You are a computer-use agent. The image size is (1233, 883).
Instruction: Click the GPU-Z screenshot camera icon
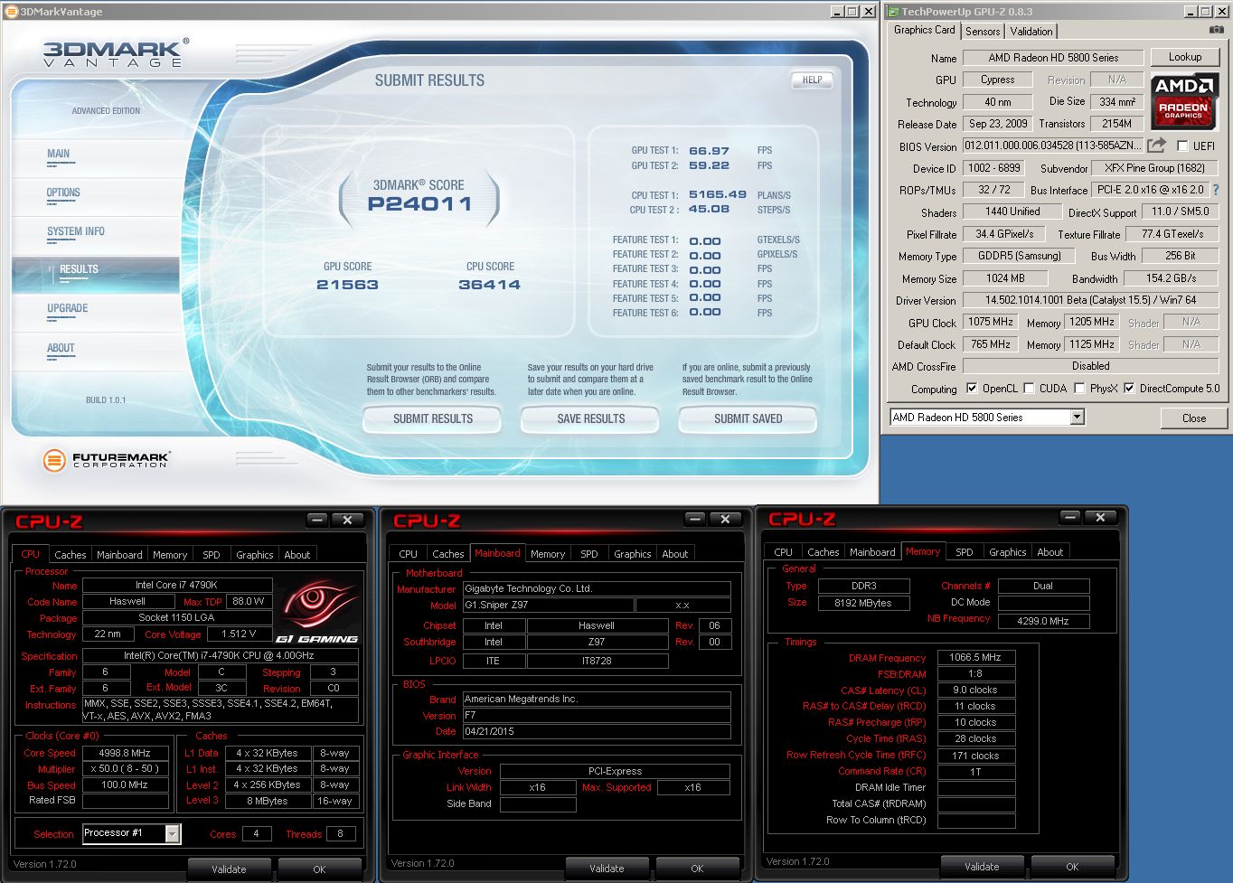(1216, 30)
